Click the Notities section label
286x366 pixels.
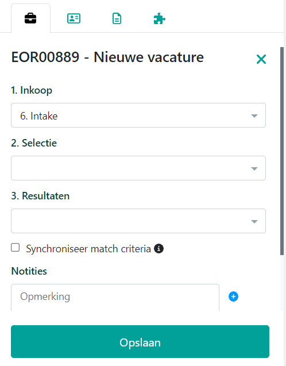click(29, 271)
